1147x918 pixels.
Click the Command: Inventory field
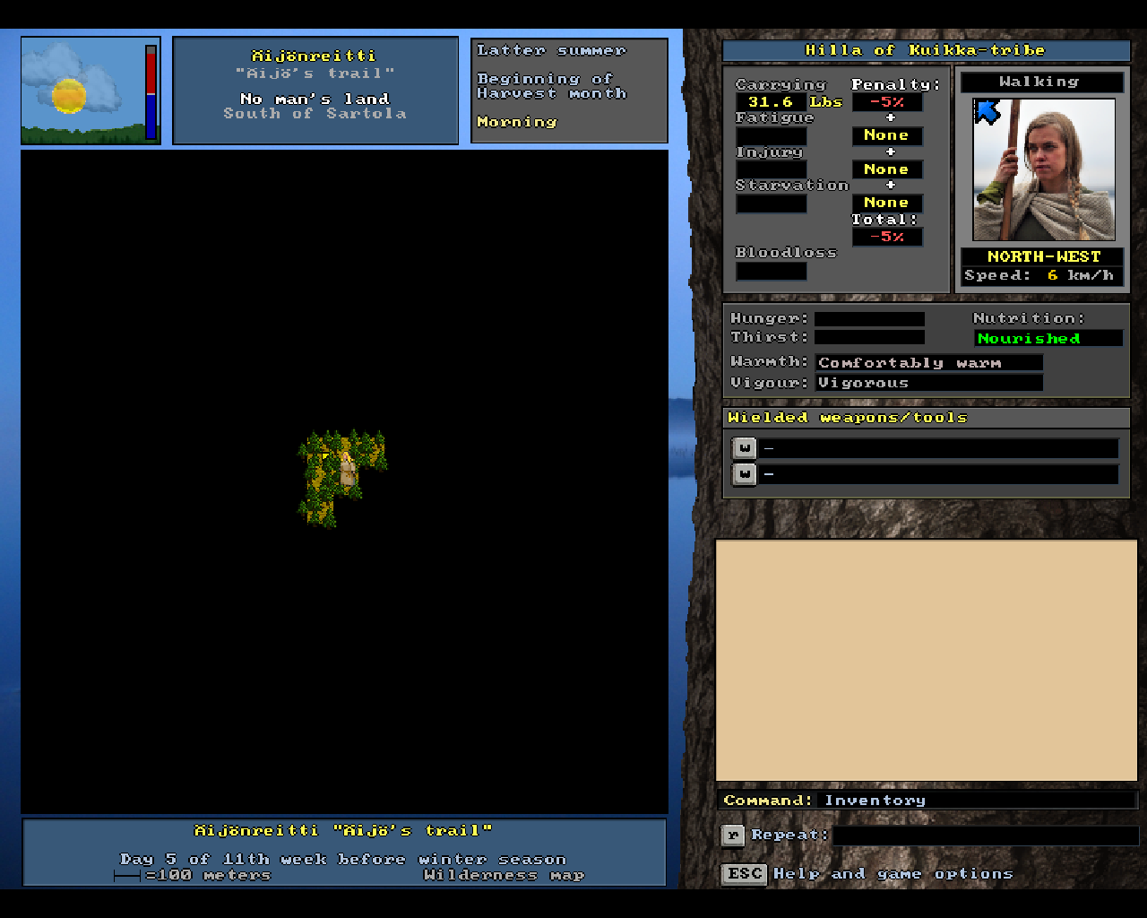[927, 800]
